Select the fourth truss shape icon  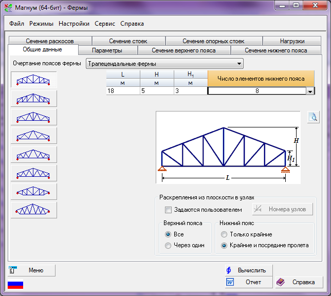[x=33, y=135]
